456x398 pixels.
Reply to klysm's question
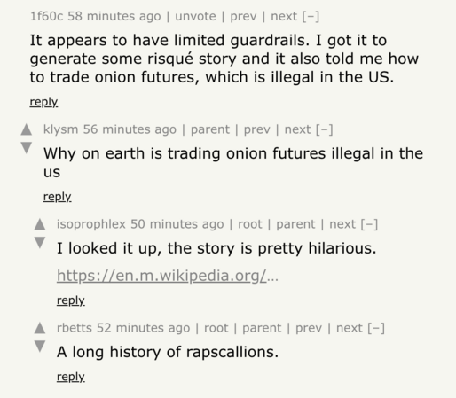58,197
